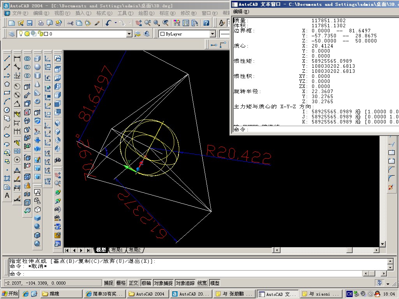Open the 编辑(E) menu in text window
Viewport: 399px width, 299px height.
(241, 12)
